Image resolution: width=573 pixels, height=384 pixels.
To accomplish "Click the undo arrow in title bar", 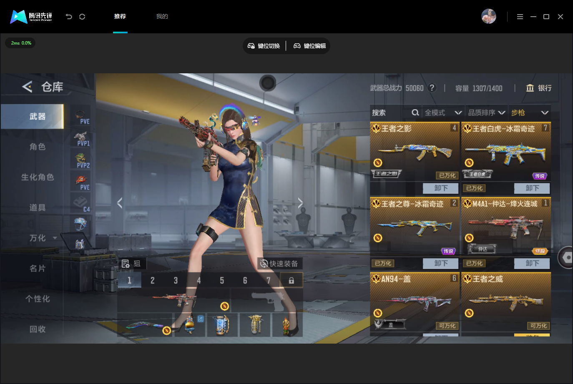I will pyautogui.click(x=69, y=17).
